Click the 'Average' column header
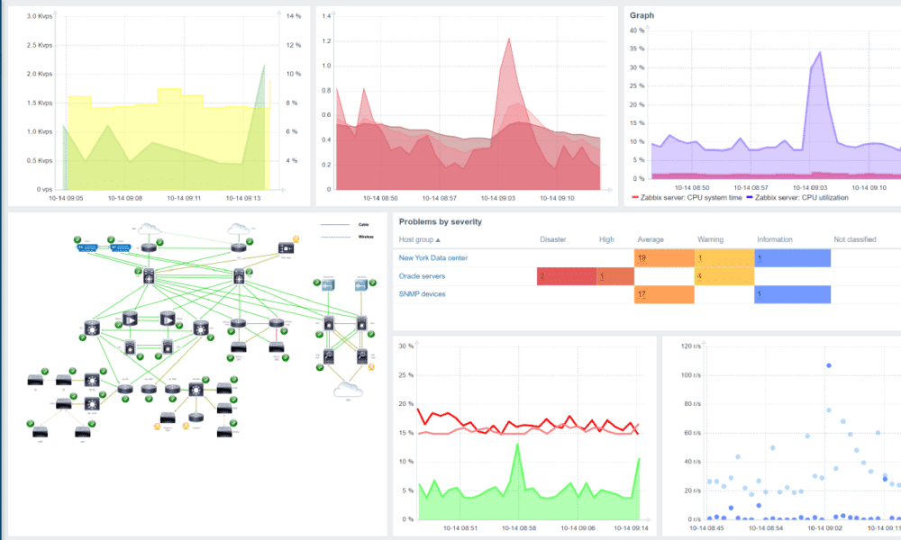Image resolution: width=901 pixels, height=540 pixels. coord(651,239)
